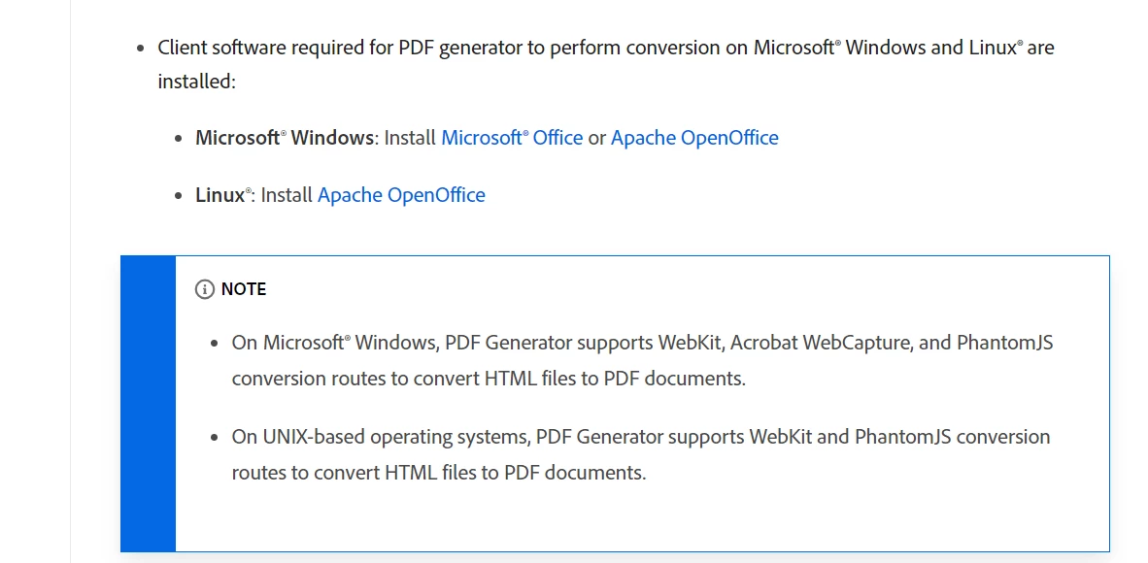The width and height of the screenshot is (1148, 563).
Task: Click the bold Microsoft Windows text
Action: pyautogui.click(x=284, y=138)
